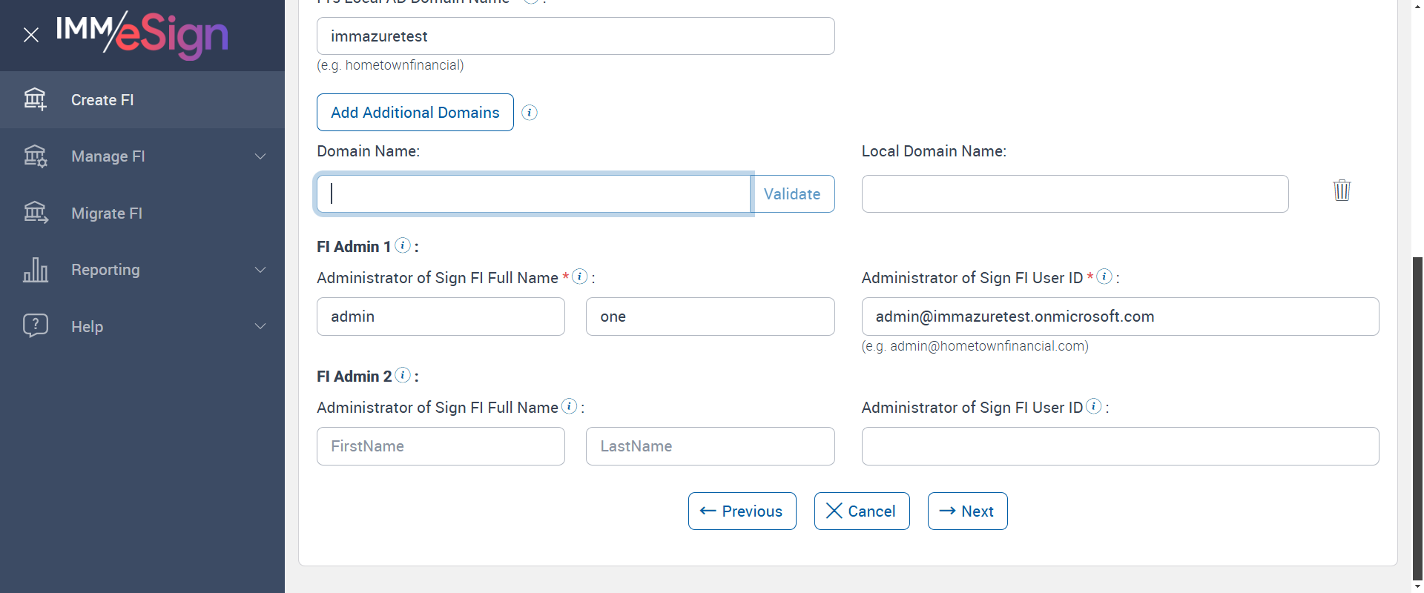The height and width of the screenshot is (593, 1424).
Task: Select Migrate FI in the sidebar
Action: 107,213
